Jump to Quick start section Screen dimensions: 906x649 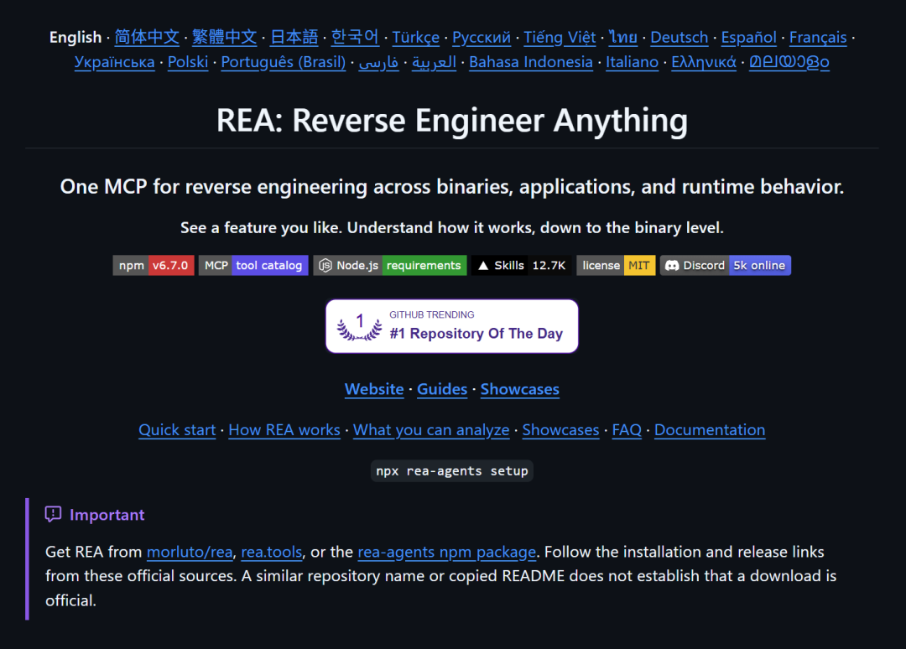(x=177, y=430)
